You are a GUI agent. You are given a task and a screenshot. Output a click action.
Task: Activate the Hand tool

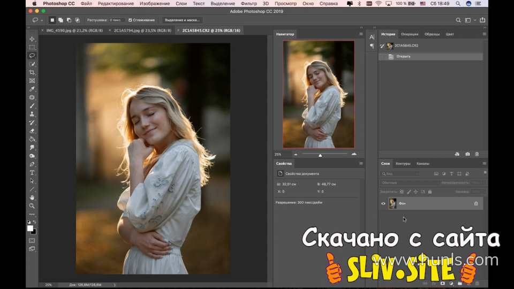pyautogui.click(x=32, y=197)
